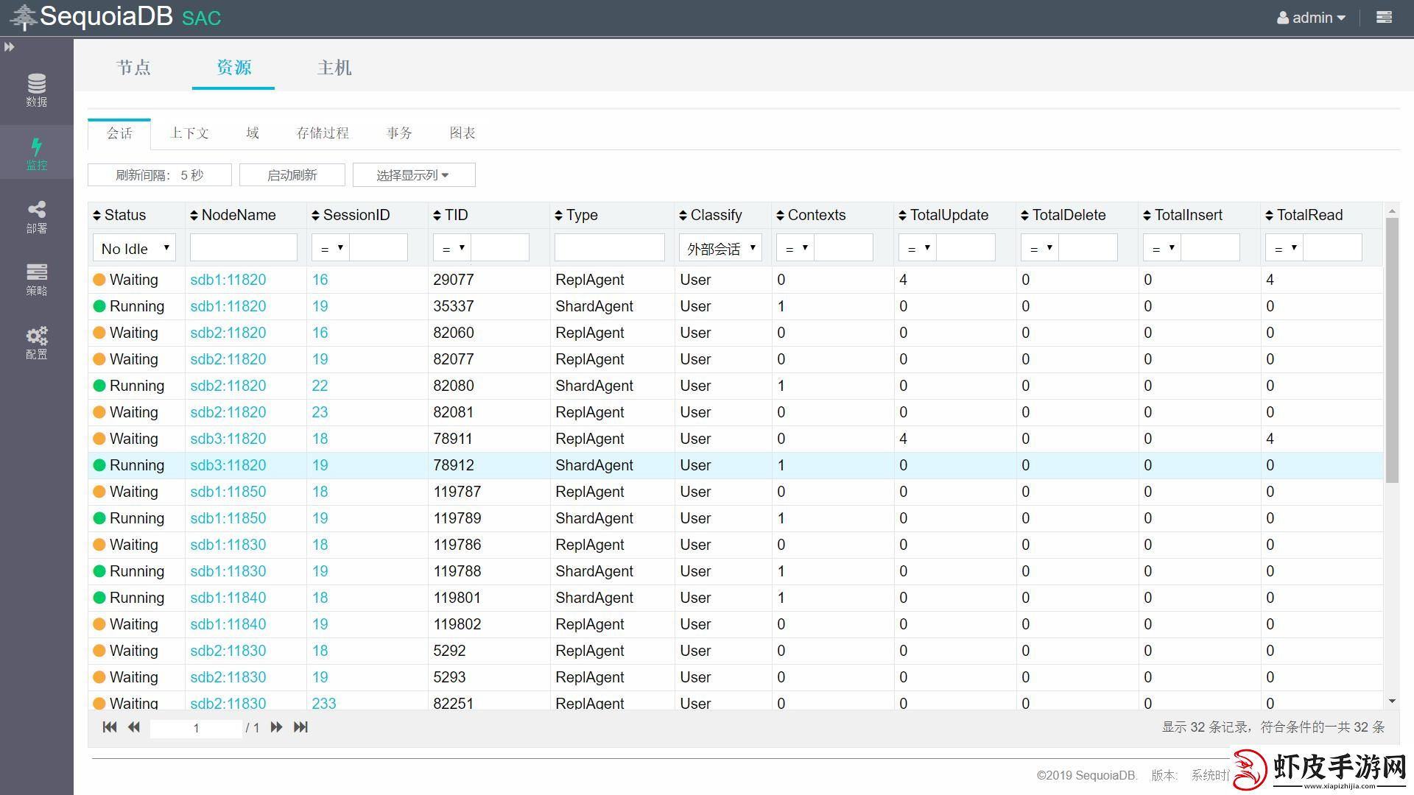Open node link sdb3:11820 with TID 78912
Image resolution: width=1414 pixels, height=795 pixels.
[228, 465]
